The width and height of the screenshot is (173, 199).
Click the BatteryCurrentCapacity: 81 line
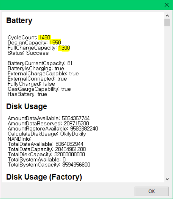click(40, 63)
